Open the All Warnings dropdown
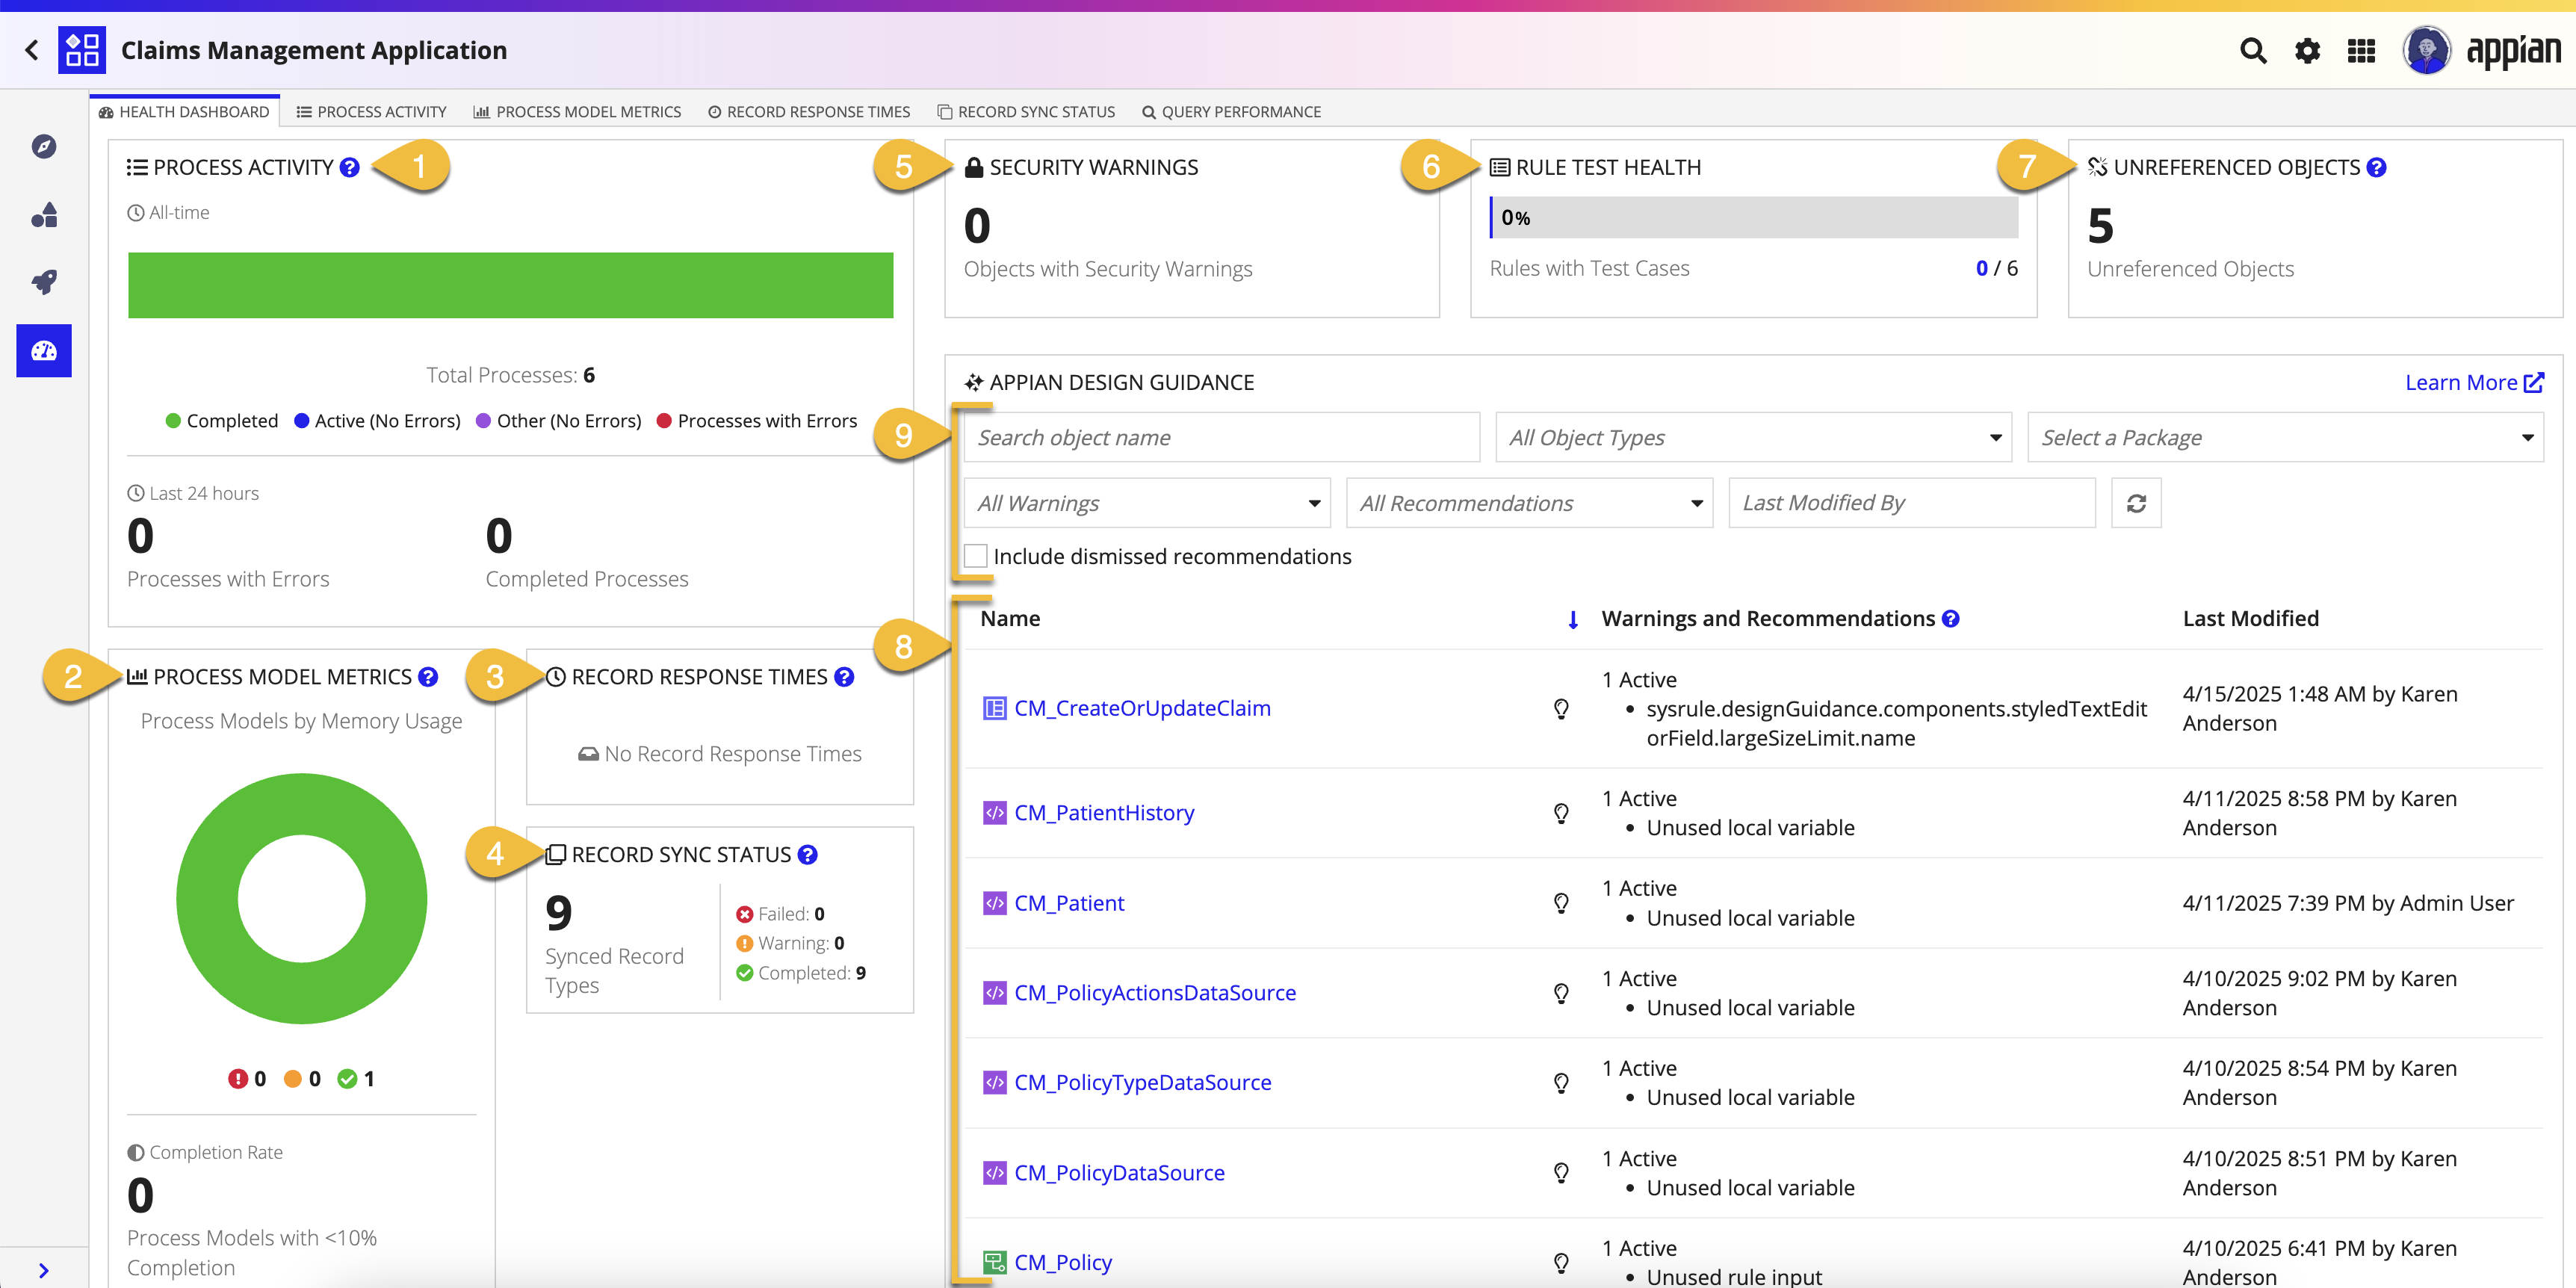 [x=1147, y=503]
